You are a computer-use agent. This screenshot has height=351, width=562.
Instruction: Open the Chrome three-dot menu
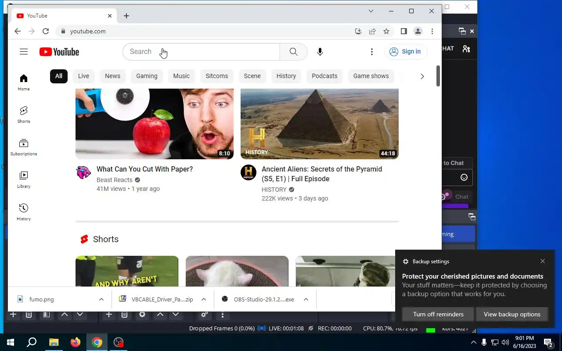(432, 31)
